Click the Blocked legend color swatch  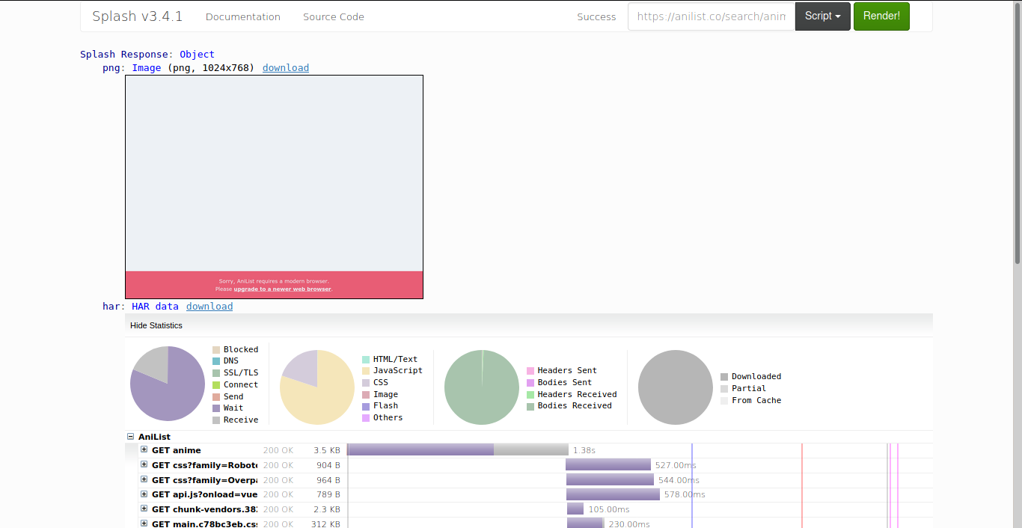[216, 349]
